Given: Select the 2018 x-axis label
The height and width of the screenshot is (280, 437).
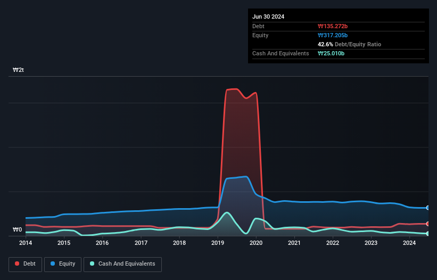Looking at the screenshot, I should click(x=179, y=243).
